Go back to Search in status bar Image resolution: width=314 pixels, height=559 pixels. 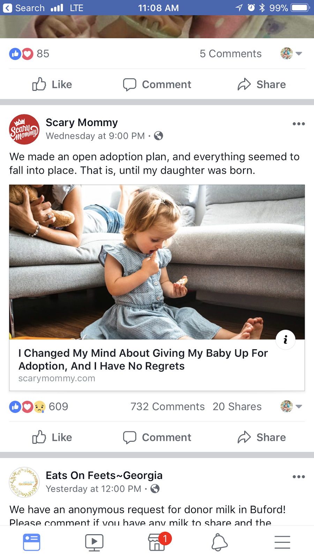tap(24, 8)
